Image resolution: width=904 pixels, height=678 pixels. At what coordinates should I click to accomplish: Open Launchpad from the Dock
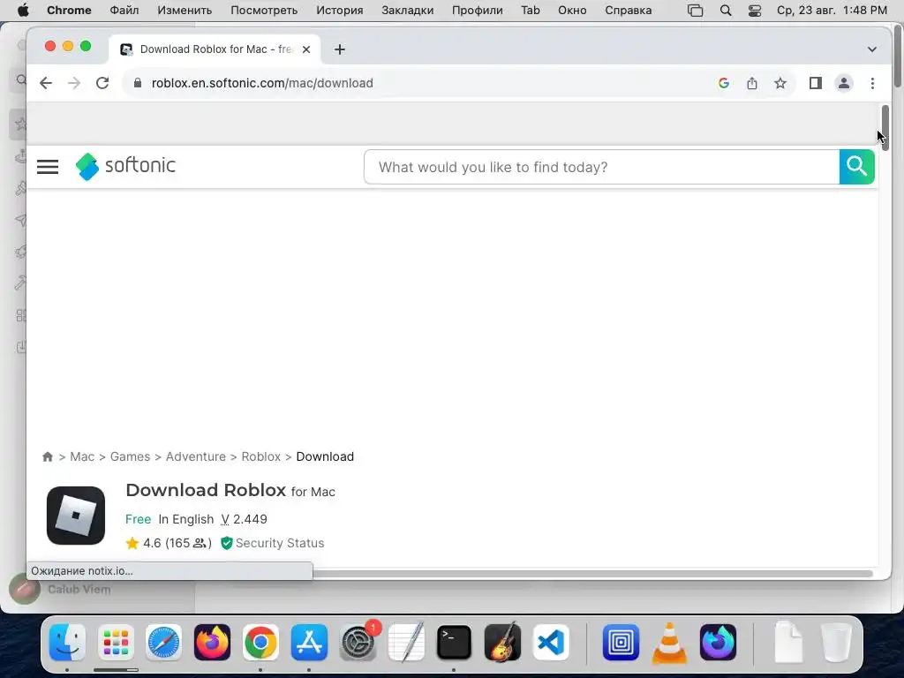click(116, 643)
